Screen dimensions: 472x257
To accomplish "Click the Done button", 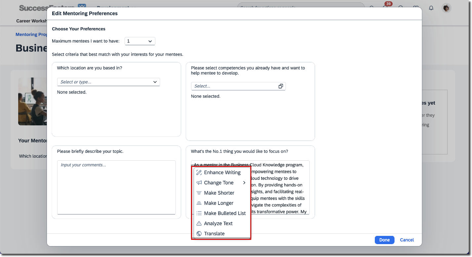I will (384, 240).
